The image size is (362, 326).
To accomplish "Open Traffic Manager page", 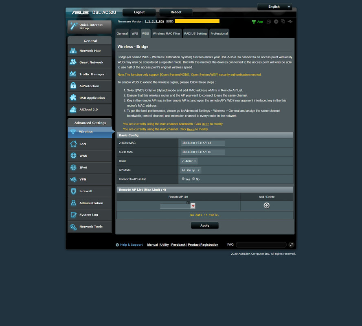I will click(x=90, y=74).
